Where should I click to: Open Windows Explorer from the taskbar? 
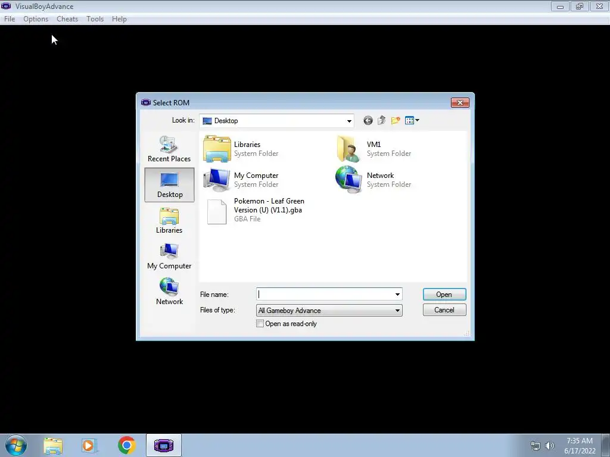tap(53, 445)
